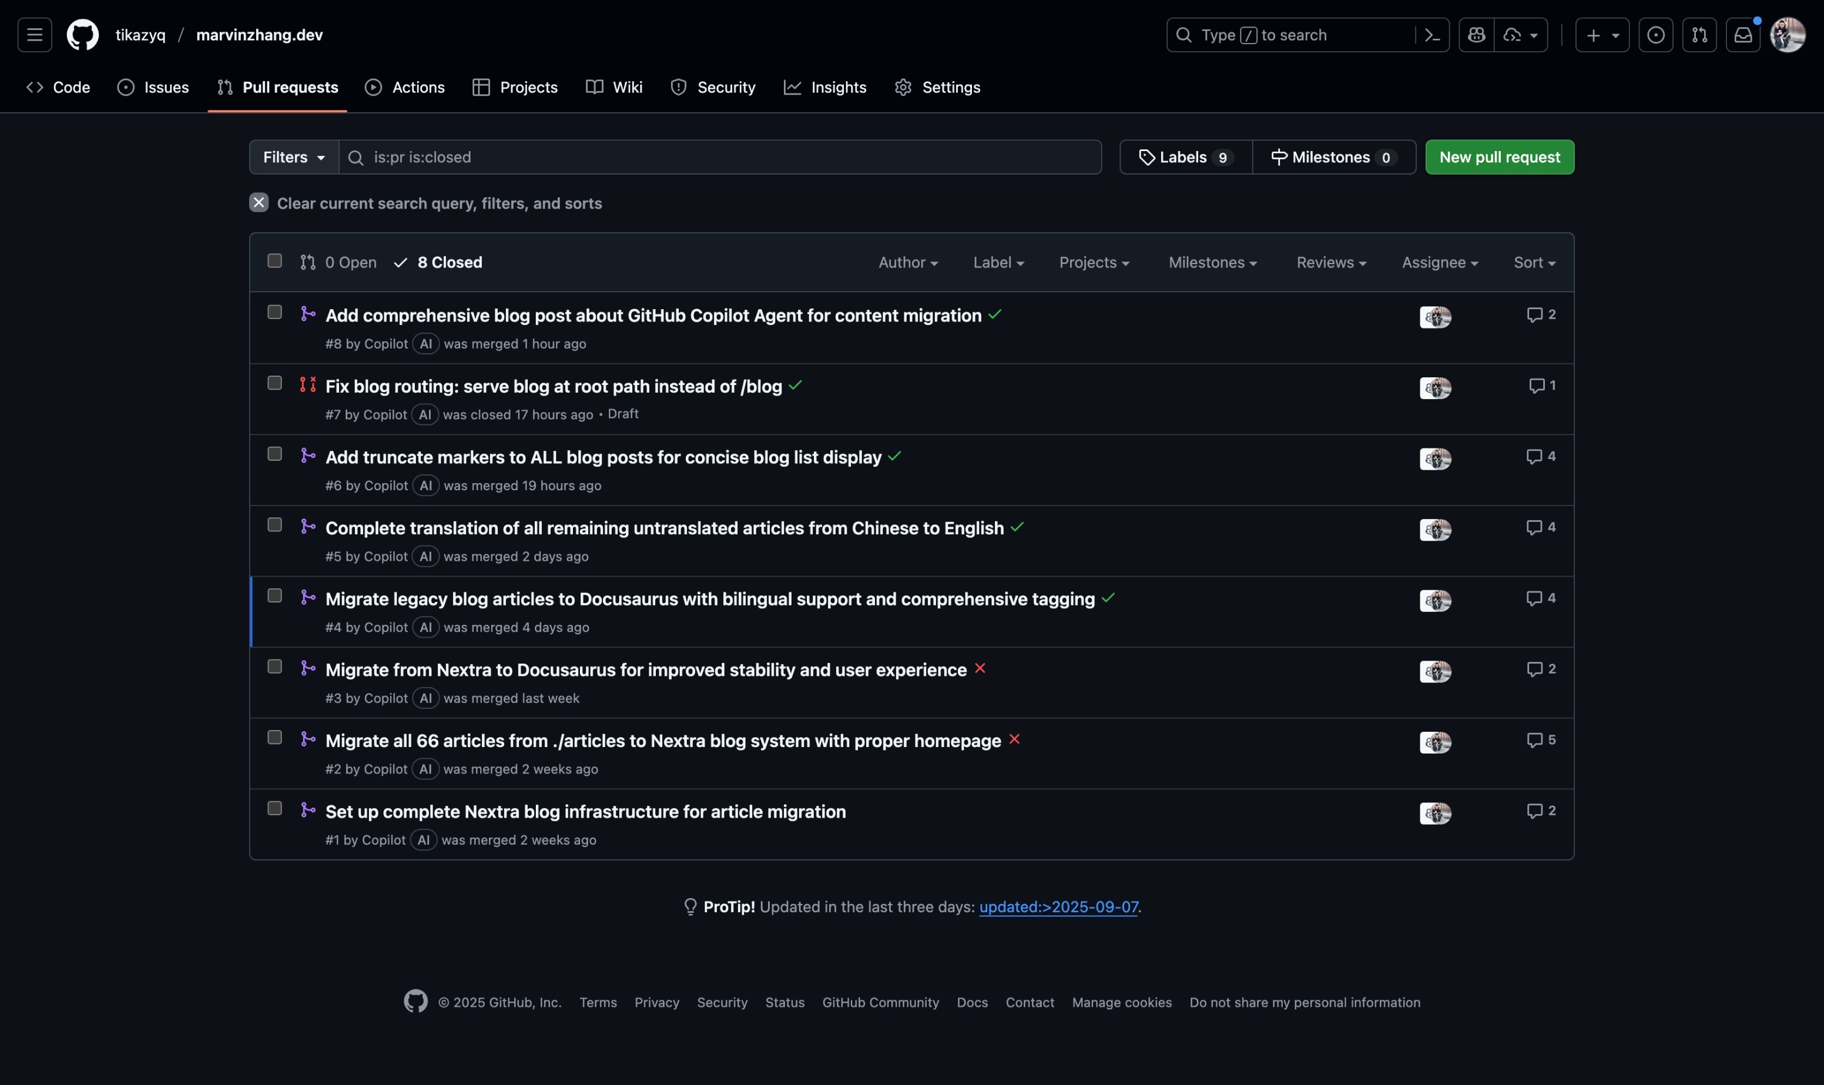This screenshot has width=1824, height=1085.
Task: Click the red failed status on PR #3
Action: tap(980, 668)
